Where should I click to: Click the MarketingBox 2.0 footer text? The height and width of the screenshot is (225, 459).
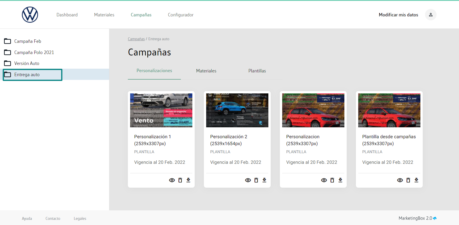tap(415, 218)
